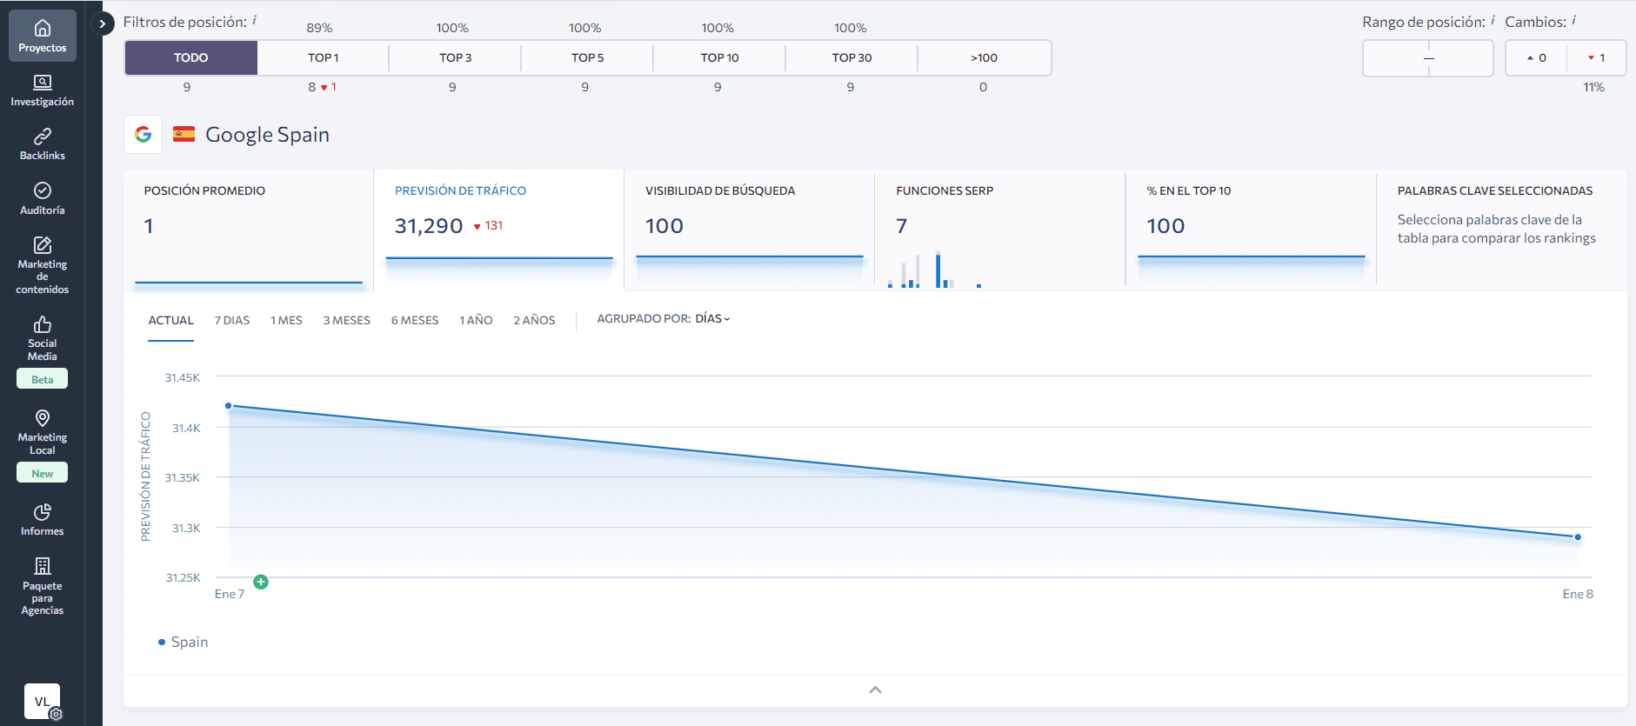The image size is (1636, 726).
Task: Click the Beta badge under Social Media
Action: coord(42,379)
